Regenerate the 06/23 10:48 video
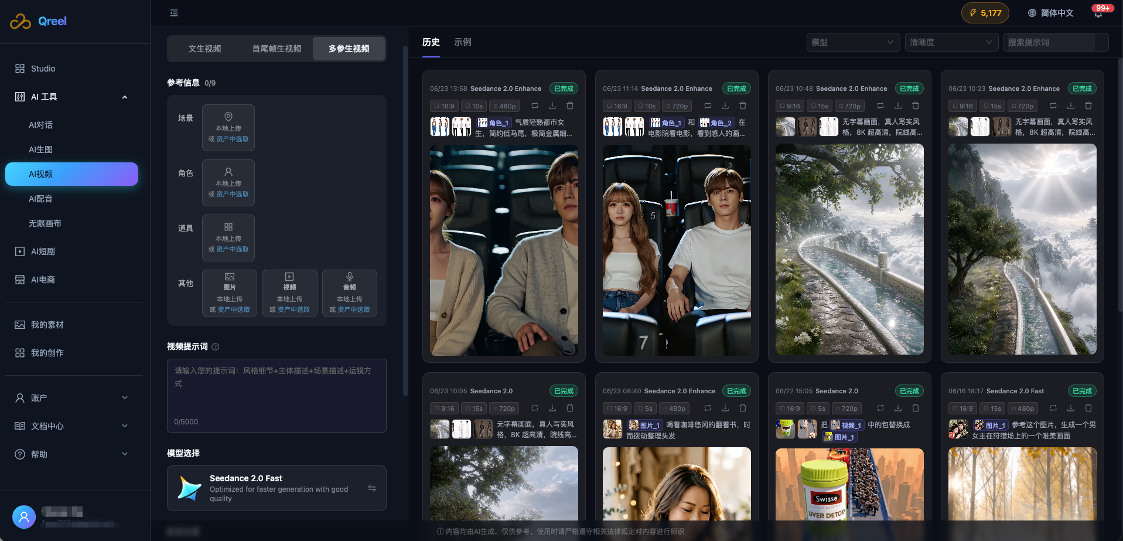 tap(880, 106)
